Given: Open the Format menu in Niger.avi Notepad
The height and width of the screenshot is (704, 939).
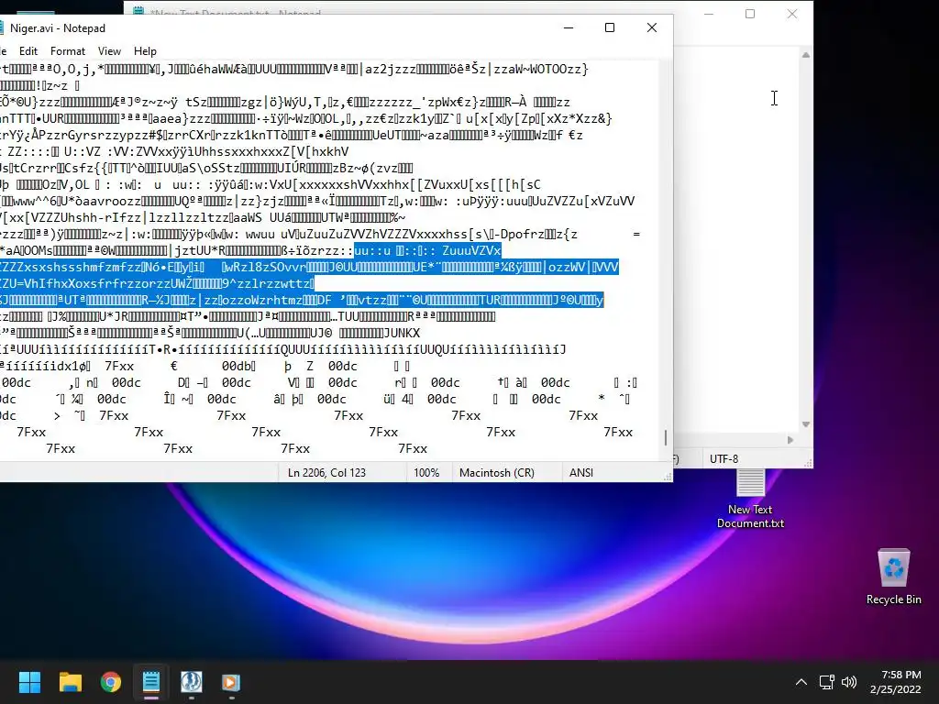Looking at the screenshot, I should click(x=68, y=51).
